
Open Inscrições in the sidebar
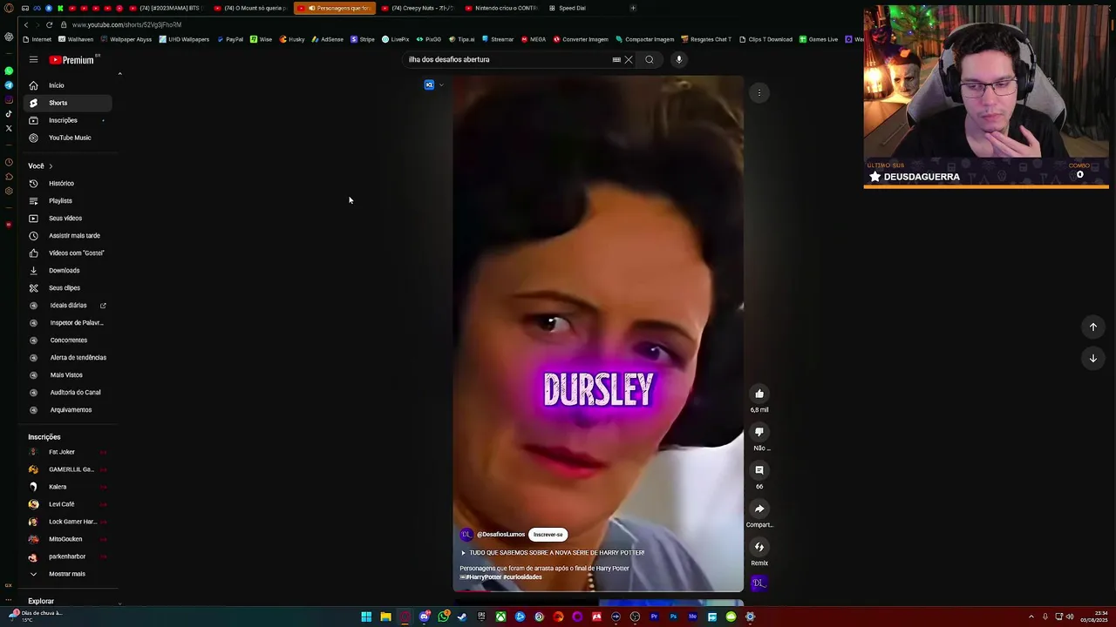point(68,120)
